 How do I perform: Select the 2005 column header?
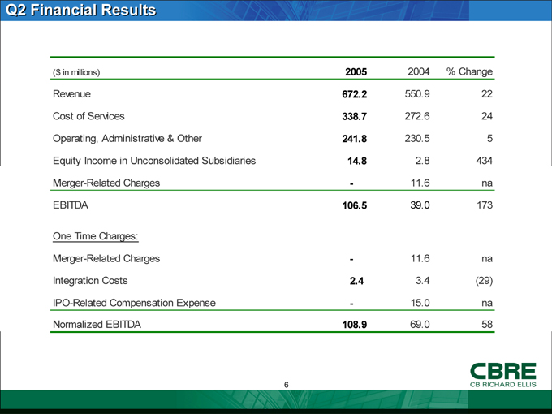tap(359, 72)
